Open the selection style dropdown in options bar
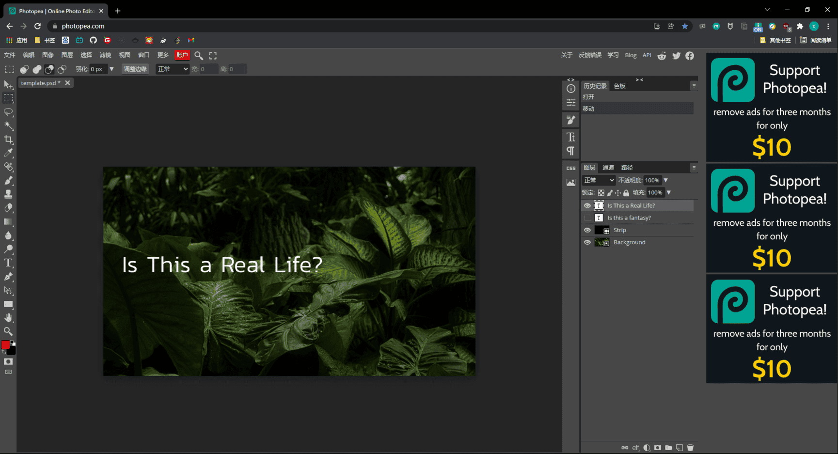 [x=172, y=69]
